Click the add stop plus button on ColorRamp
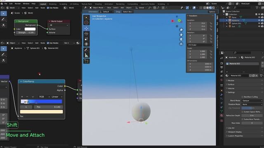The image size is (264, 148). 22,97
